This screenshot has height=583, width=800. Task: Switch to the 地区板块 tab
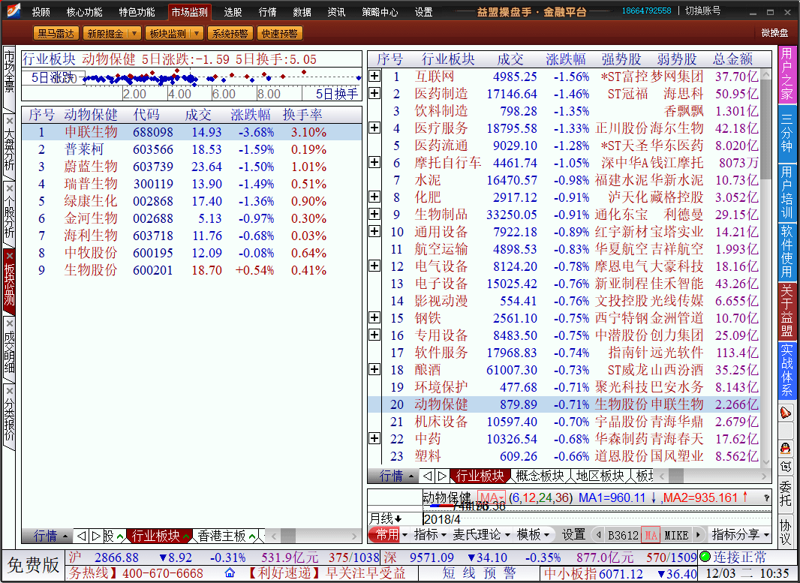600,476
